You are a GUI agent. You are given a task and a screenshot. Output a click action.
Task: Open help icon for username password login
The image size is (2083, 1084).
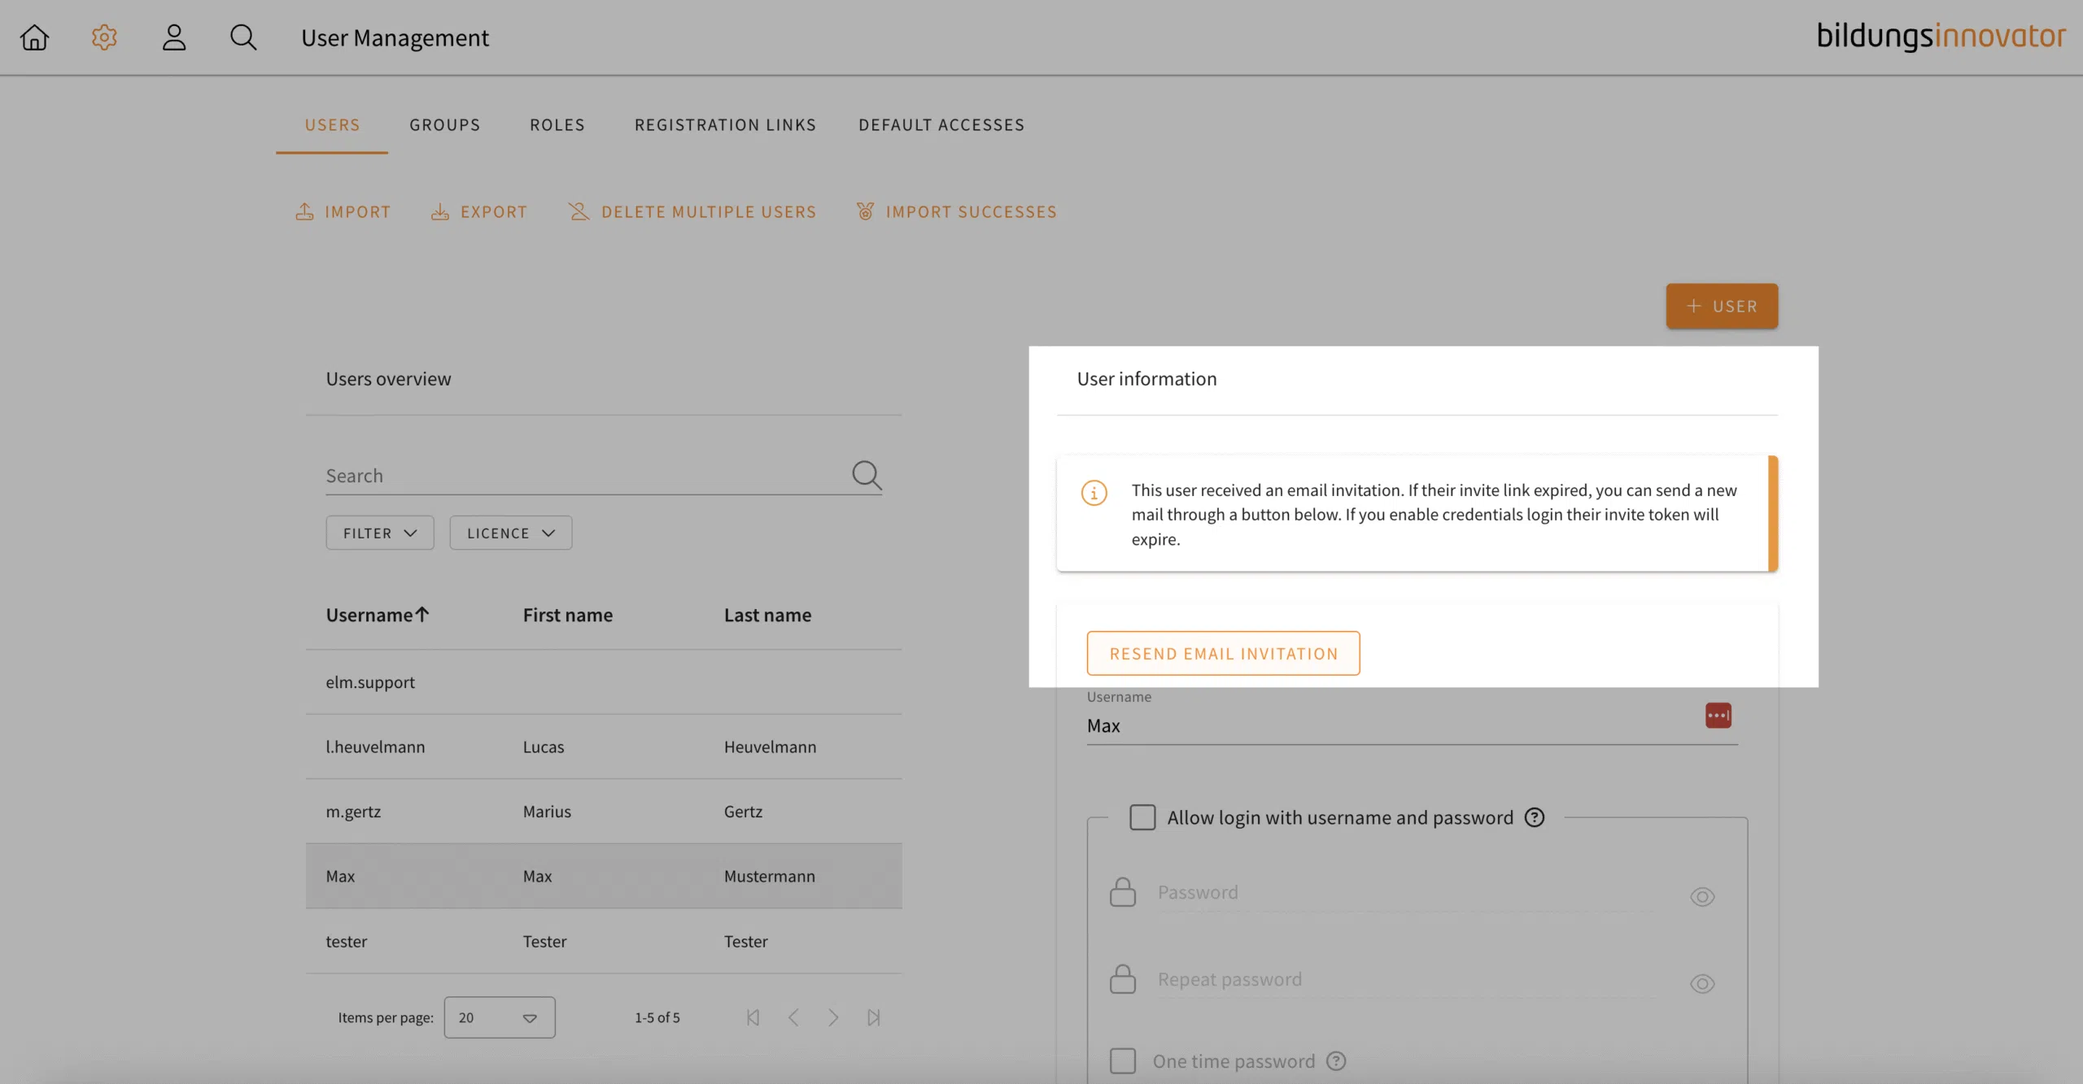click(1535, 817)
